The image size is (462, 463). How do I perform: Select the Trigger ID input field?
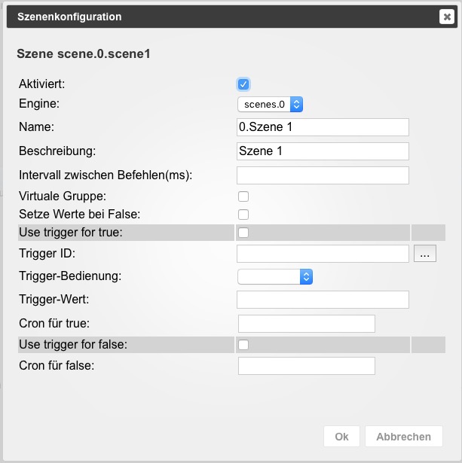(x=323, y=254)
